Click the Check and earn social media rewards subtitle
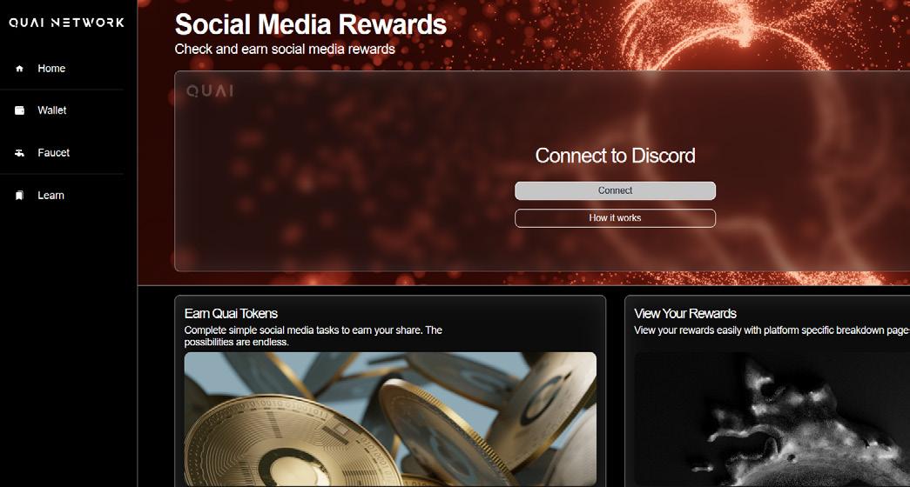910x487 pixels. tap(285, 50)
